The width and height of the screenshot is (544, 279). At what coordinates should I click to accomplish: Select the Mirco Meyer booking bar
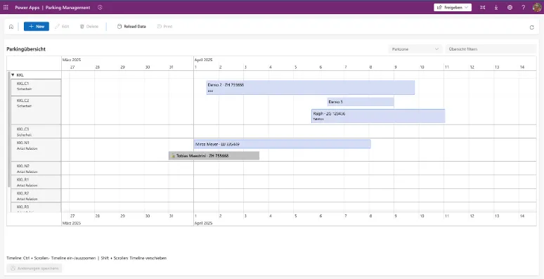[282, 144]
